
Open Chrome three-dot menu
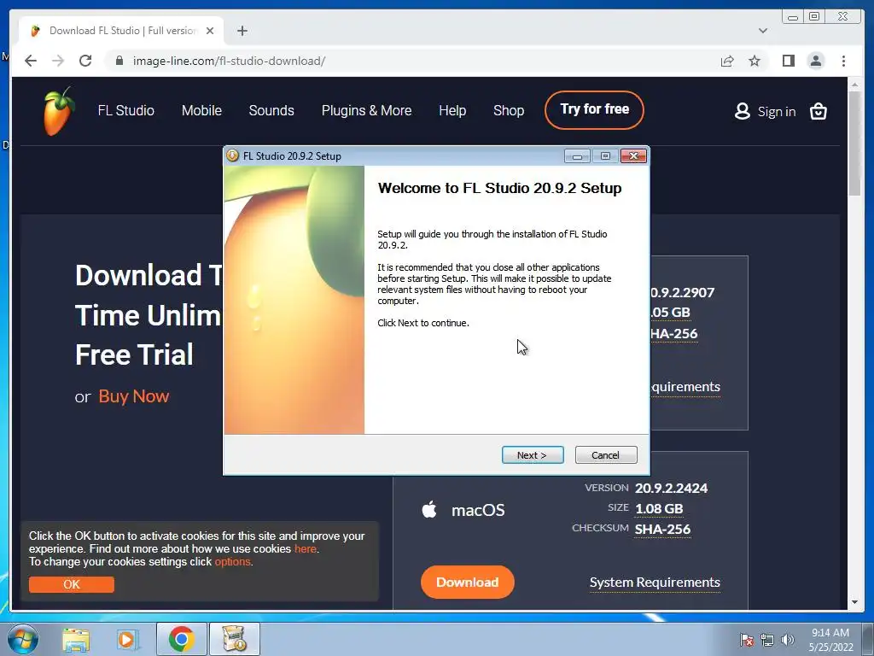843,61
